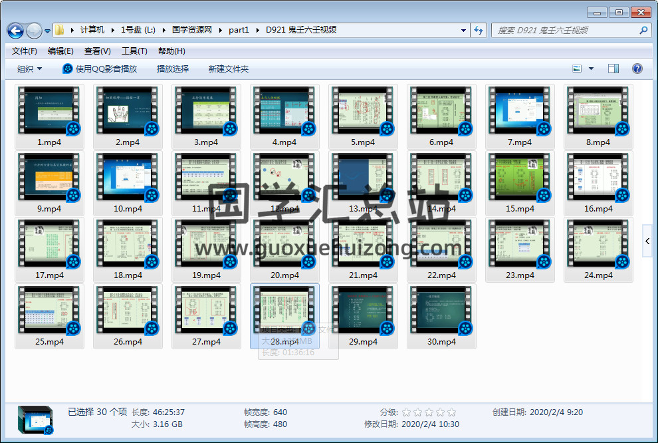Open the 帮助(H) menu
This screenshot has height=443, width=658.
point(171,51)
